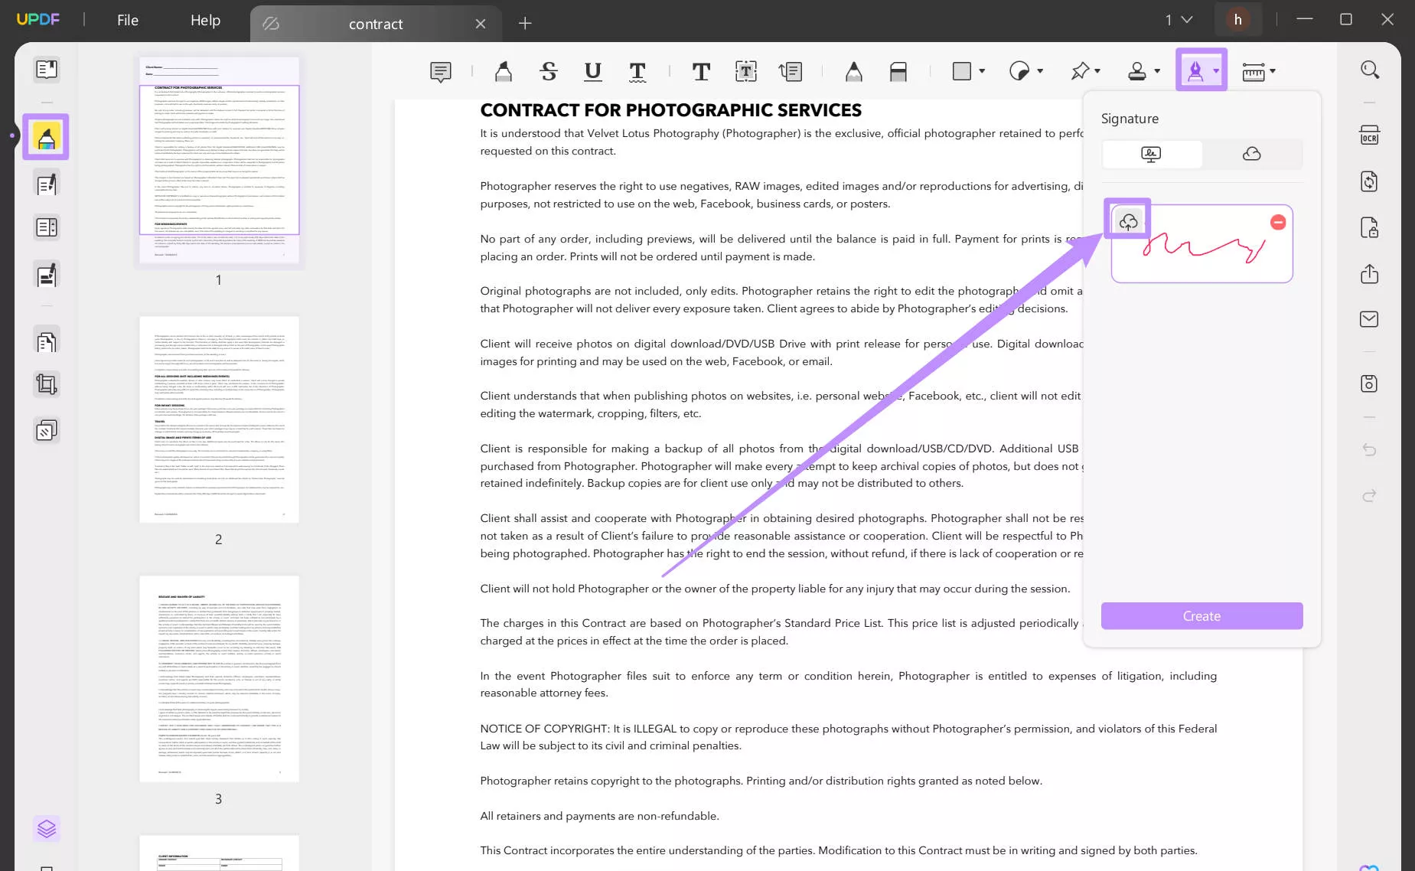Viewport: 1415px width, 871px height.
Task: Go to page 1 thumbnail
Action: (x=219, y=161)
